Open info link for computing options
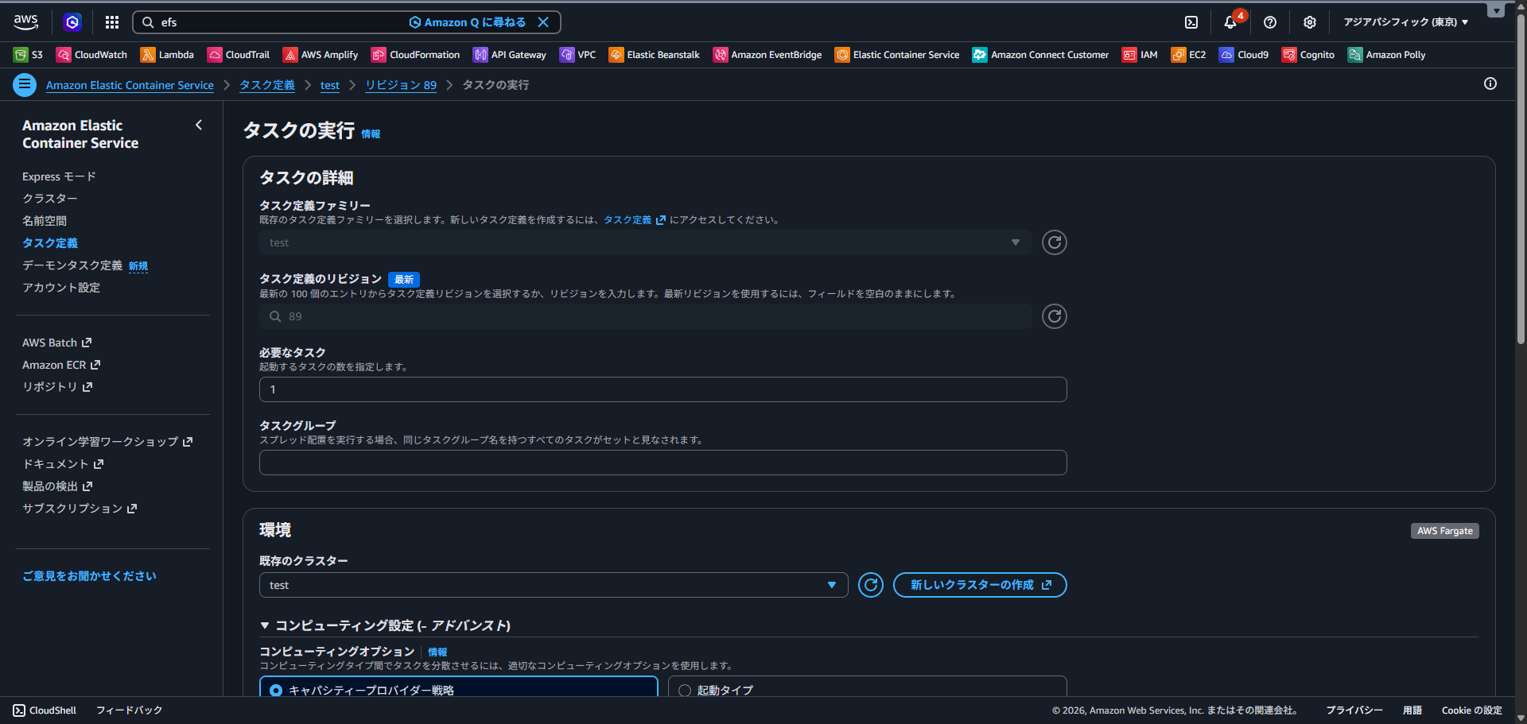 (x=437, y=652)
